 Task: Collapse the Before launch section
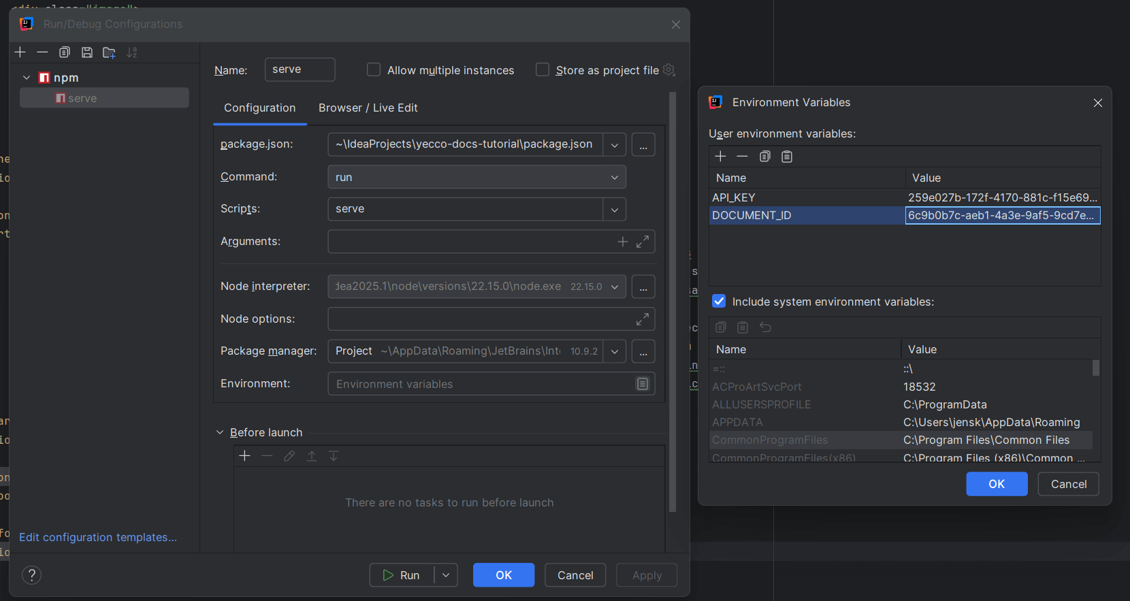pos(220,432)
